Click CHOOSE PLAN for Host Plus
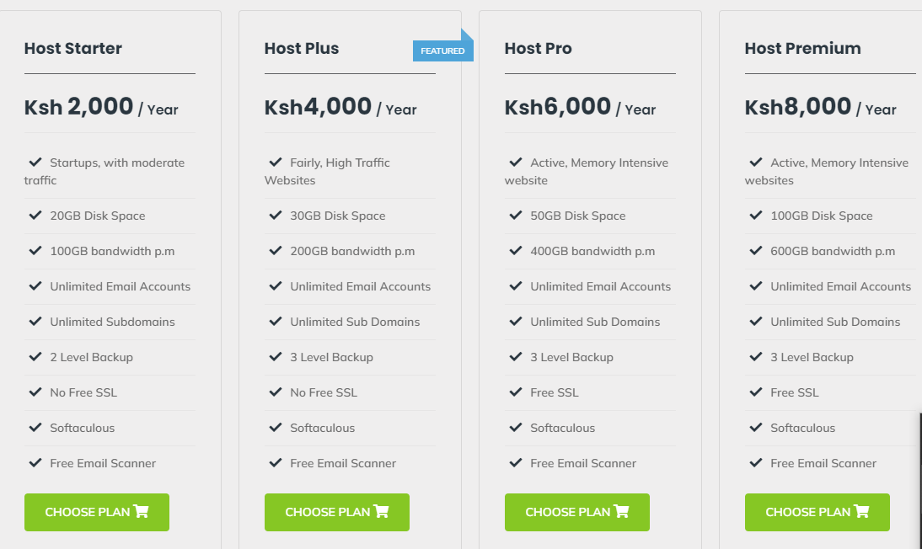 (x=336, y=512)
